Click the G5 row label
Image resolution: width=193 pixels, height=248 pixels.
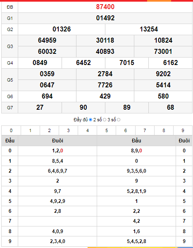(10, 80)
